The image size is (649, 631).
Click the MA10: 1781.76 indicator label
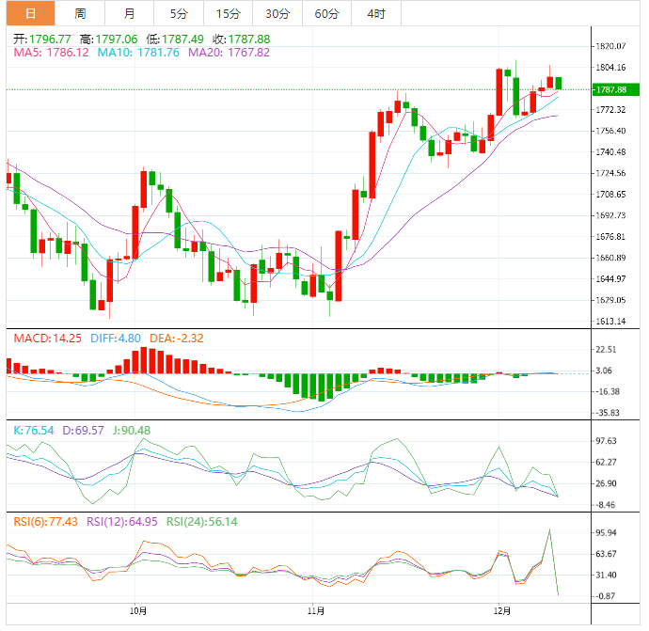(139, 53)
